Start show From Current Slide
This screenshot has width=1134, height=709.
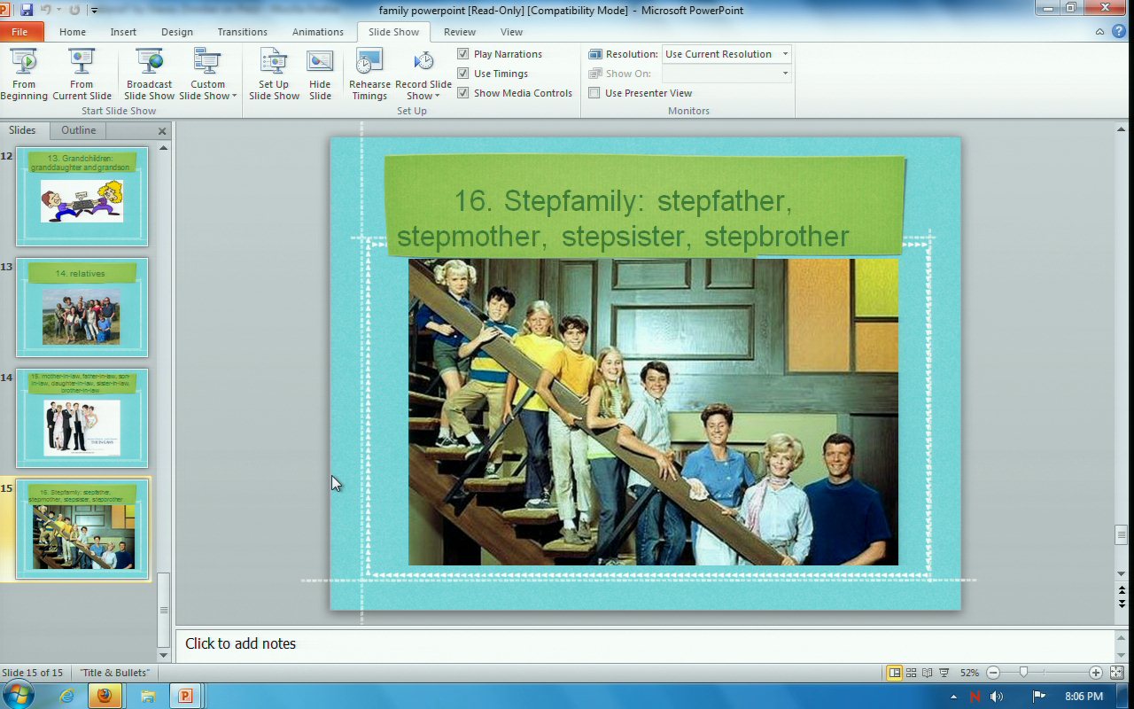[x=82, y=74]
